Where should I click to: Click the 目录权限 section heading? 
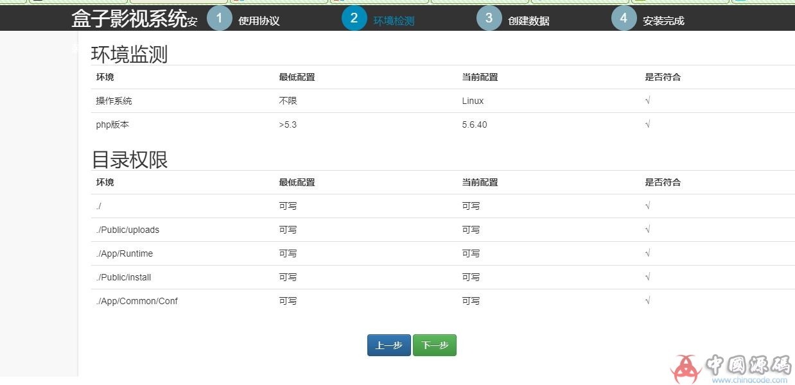pos(128,160)
